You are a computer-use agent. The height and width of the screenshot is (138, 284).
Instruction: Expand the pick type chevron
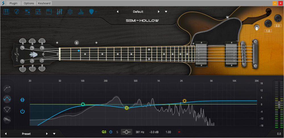click(96, 12)
